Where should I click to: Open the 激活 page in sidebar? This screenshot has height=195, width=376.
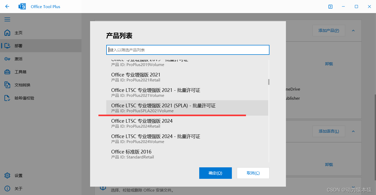(41, 59)
